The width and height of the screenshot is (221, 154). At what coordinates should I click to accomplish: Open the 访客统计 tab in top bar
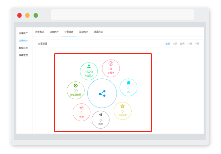[54, 32]
